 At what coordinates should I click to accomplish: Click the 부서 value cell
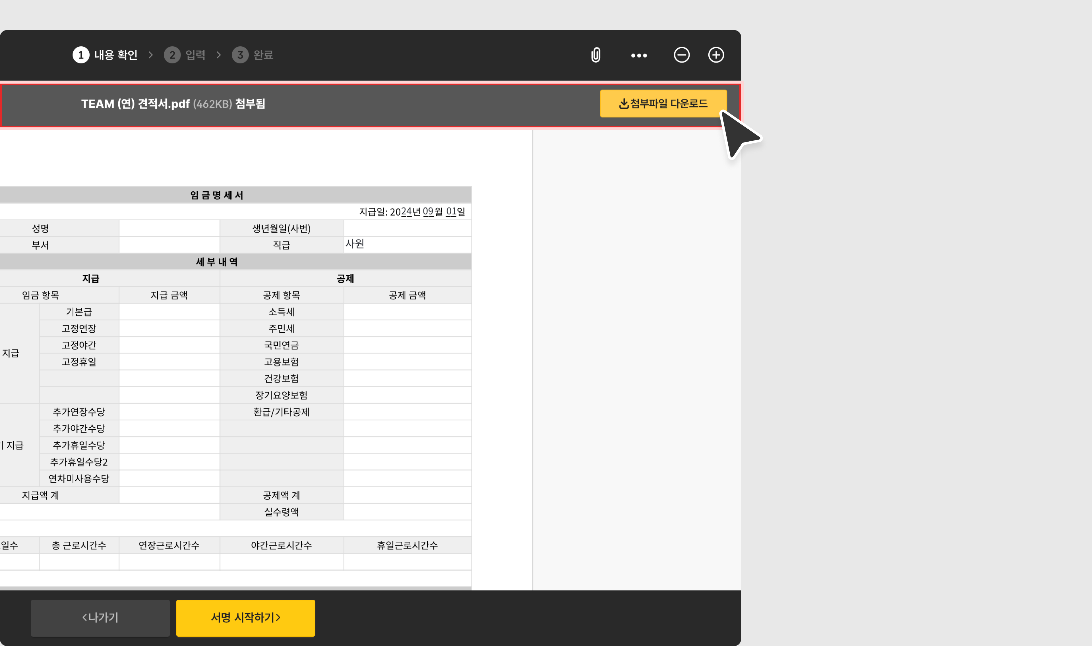[x=169, y=245]
